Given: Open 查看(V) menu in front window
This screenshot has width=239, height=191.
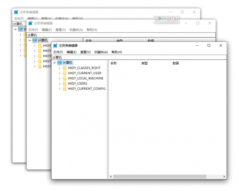Looking at the screenshot, I should click(85, 52).
